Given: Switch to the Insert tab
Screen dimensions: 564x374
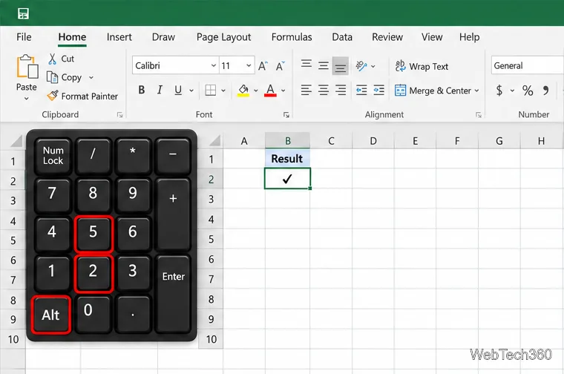Looking at the screenshot, I should pos(119,37).
